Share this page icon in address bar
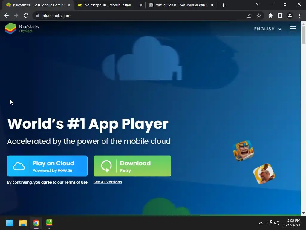This screenshot has width=306, height=230. tap(249, 16)
